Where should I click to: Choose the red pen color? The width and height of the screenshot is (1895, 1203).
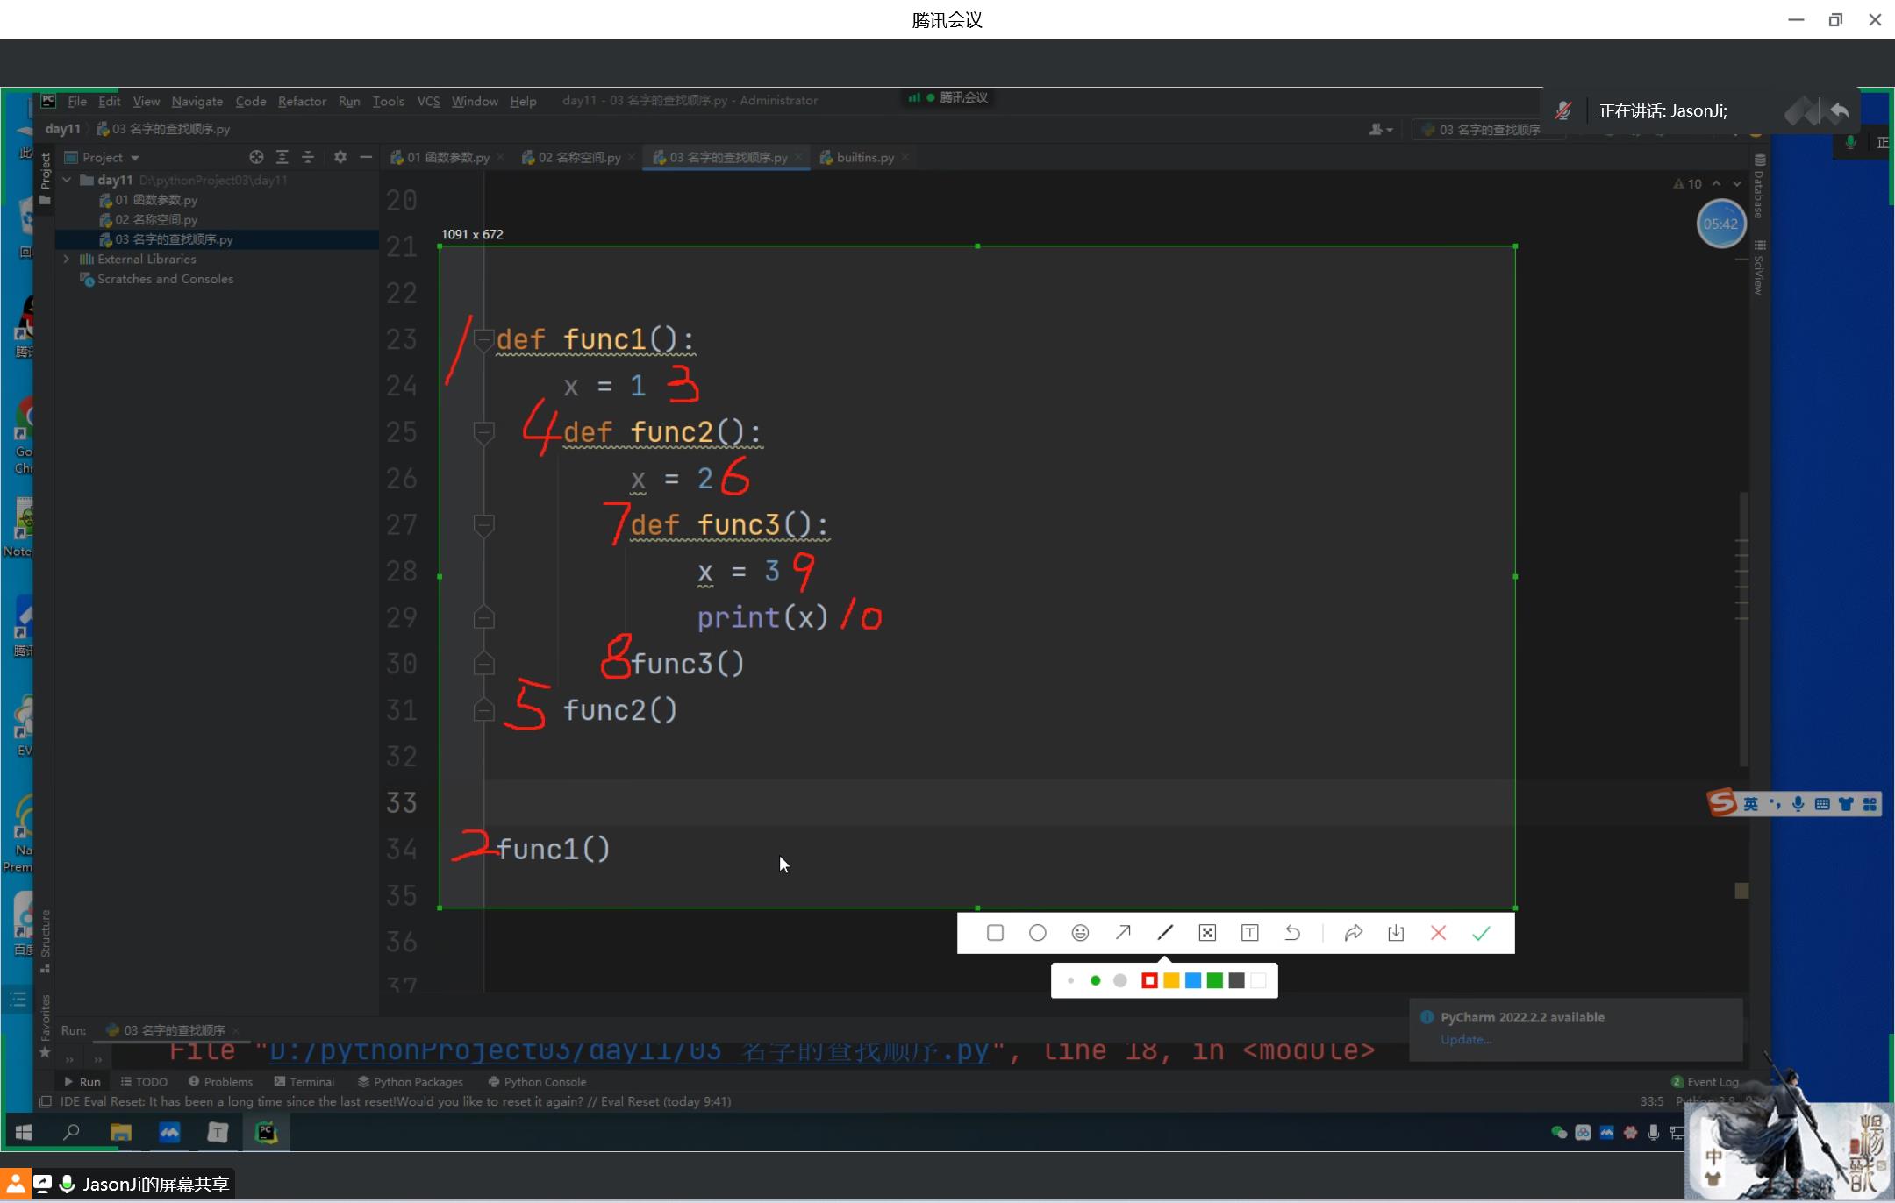[x=1149, y=980]
